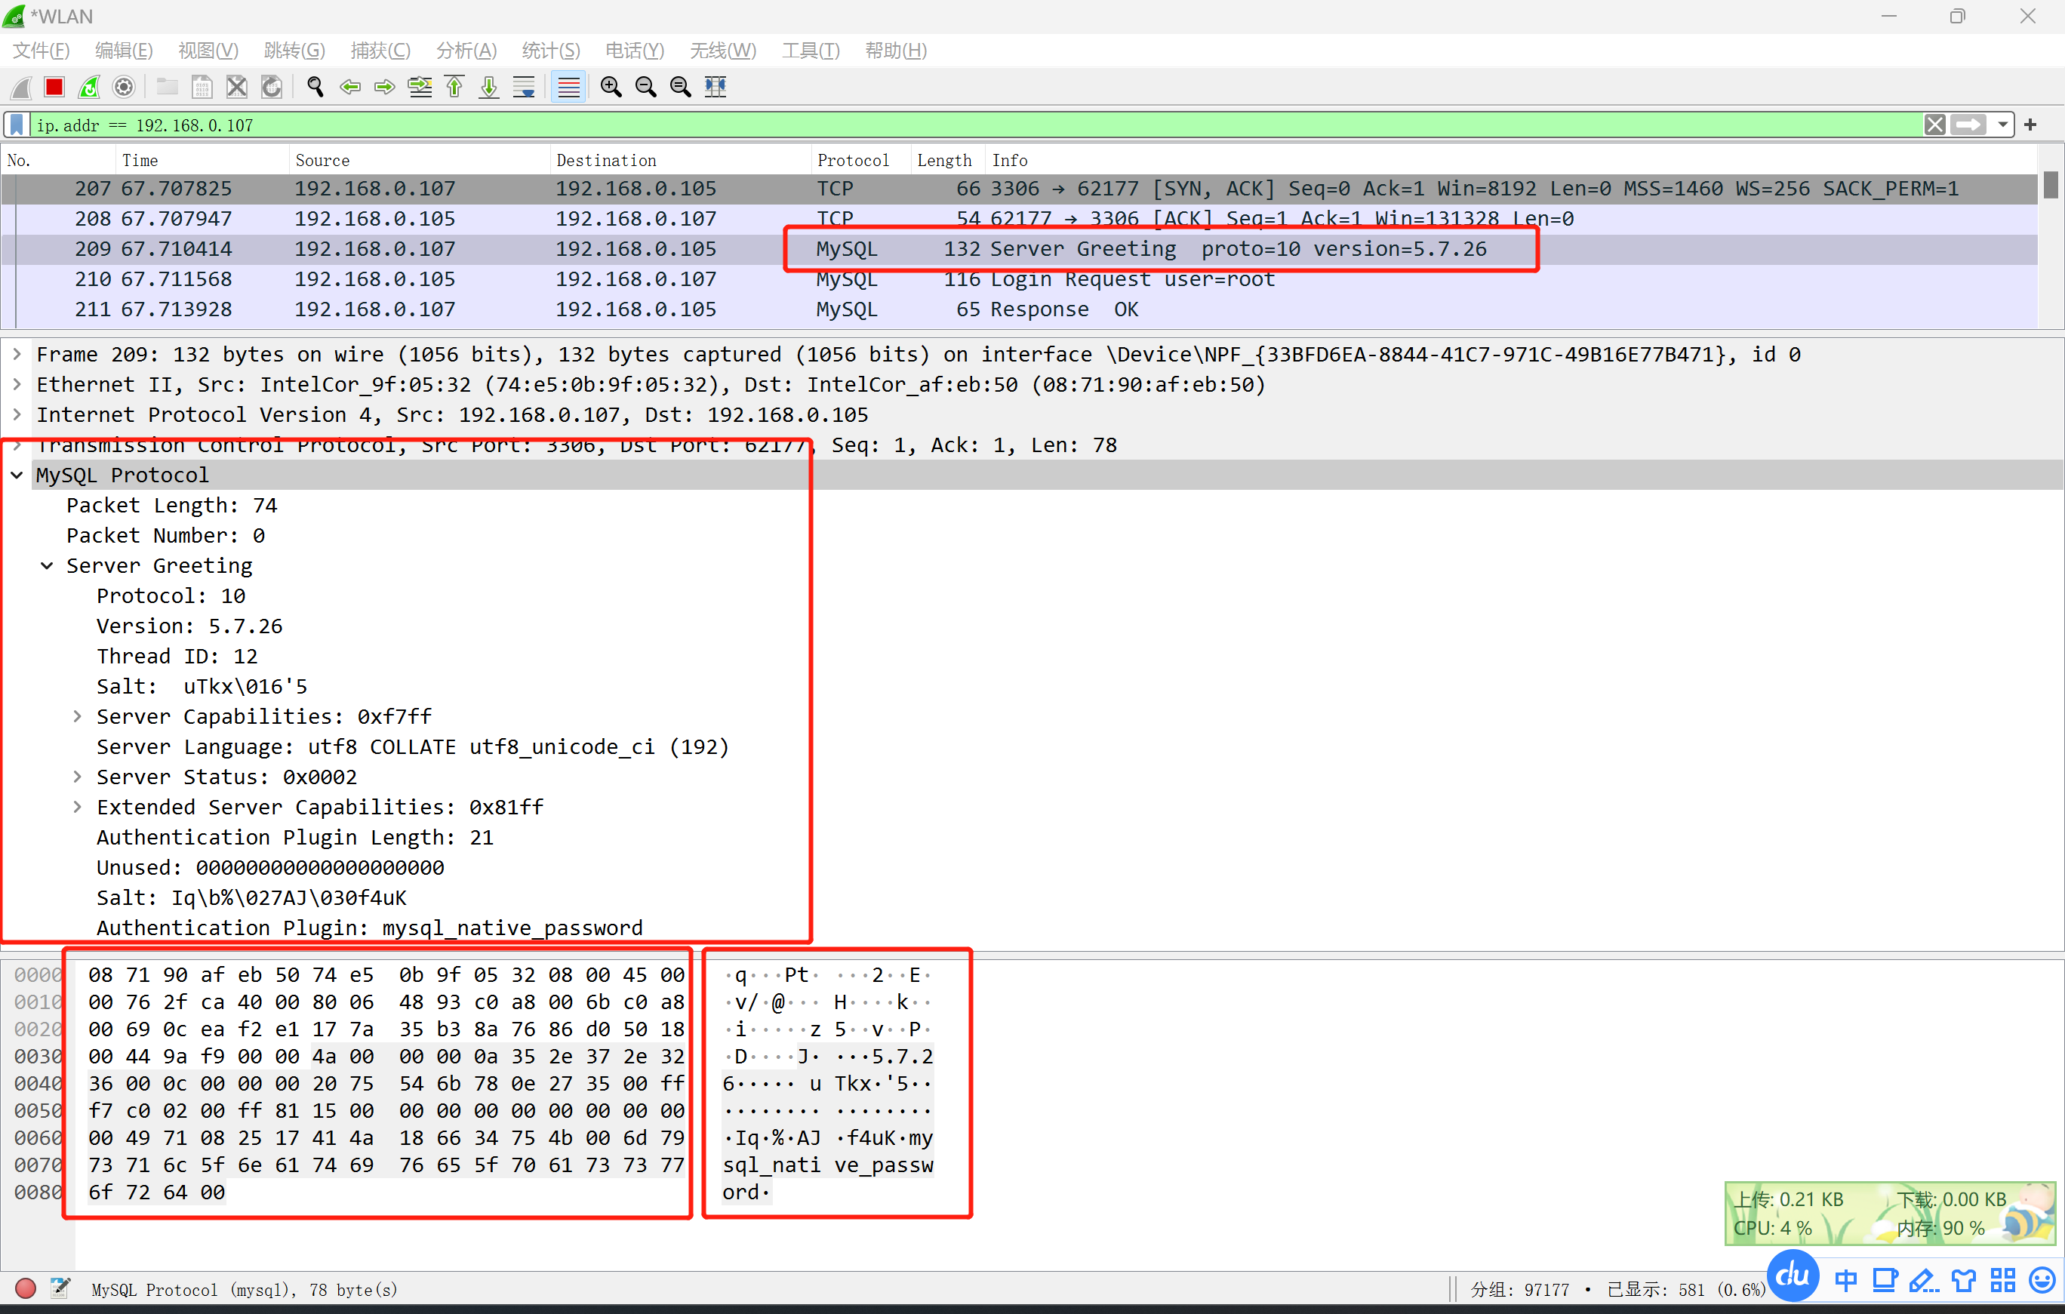The width and height of the screenshot is (2065, 1314).
Task: Open capture options gear icon
Action: point(125,87)
